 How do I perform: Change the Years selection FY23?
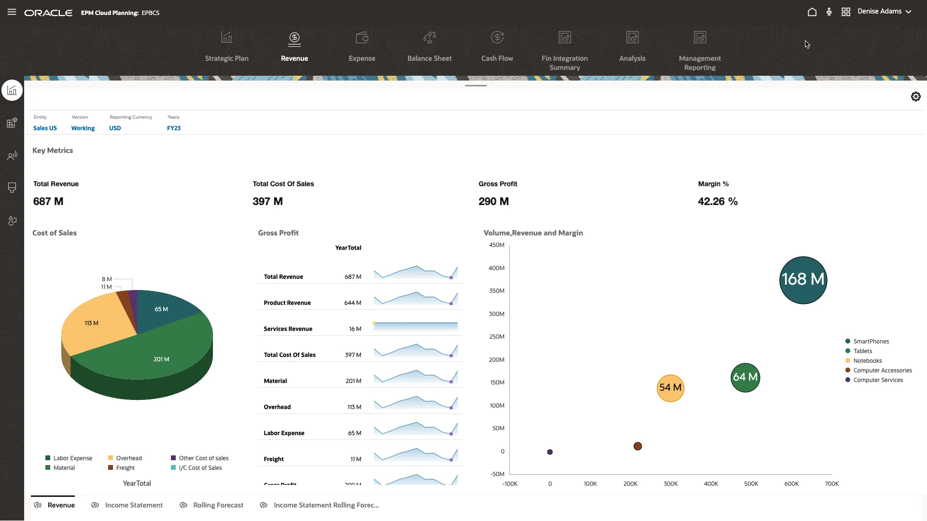pyautogui.click(x=173, y=128)
